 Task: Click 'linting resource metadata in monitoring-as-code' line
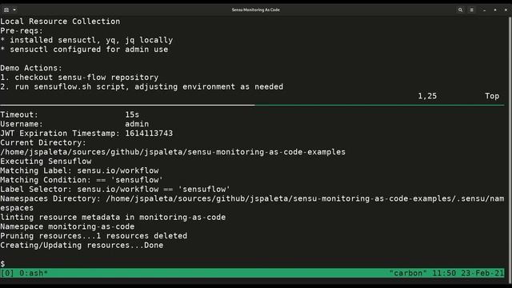(x=113, y=218)
